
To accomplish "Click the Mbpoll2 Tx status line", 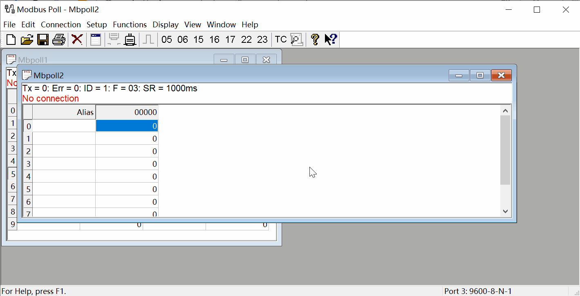I will tap(110, 88).
